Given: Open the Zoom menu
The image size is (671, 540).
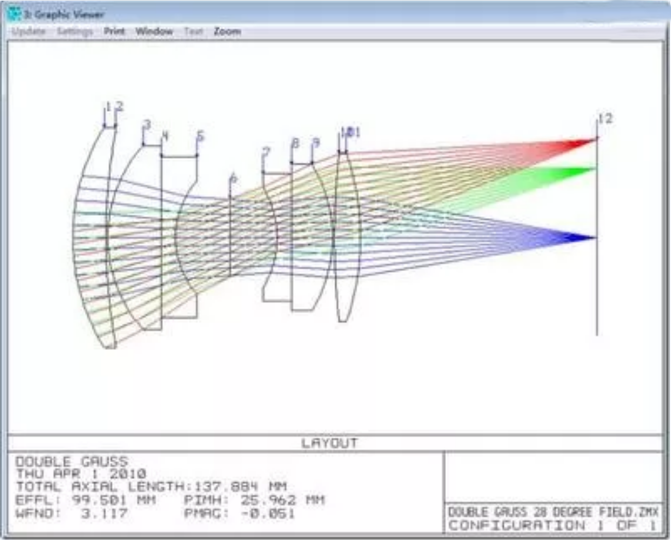Looking at the screenshot, I should tap(227, 32).
